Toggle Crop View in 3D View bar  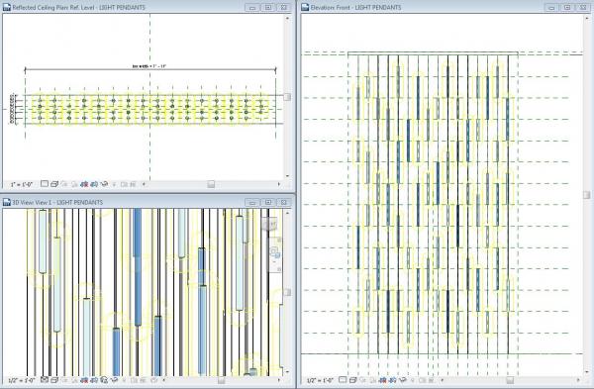pyautogui.click(x=84, y=380)
